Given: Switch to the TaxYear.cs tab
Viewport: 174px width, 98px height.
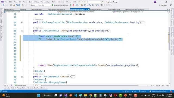Looking at the screenshot, I should click(23, 9).
